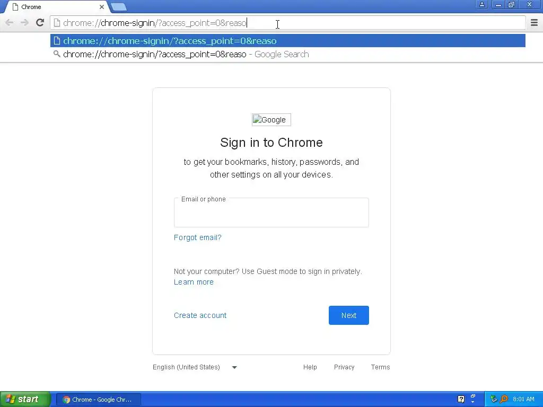Click the blue Next button
This screenshot has width=543, height=407.
click(349, 315)
